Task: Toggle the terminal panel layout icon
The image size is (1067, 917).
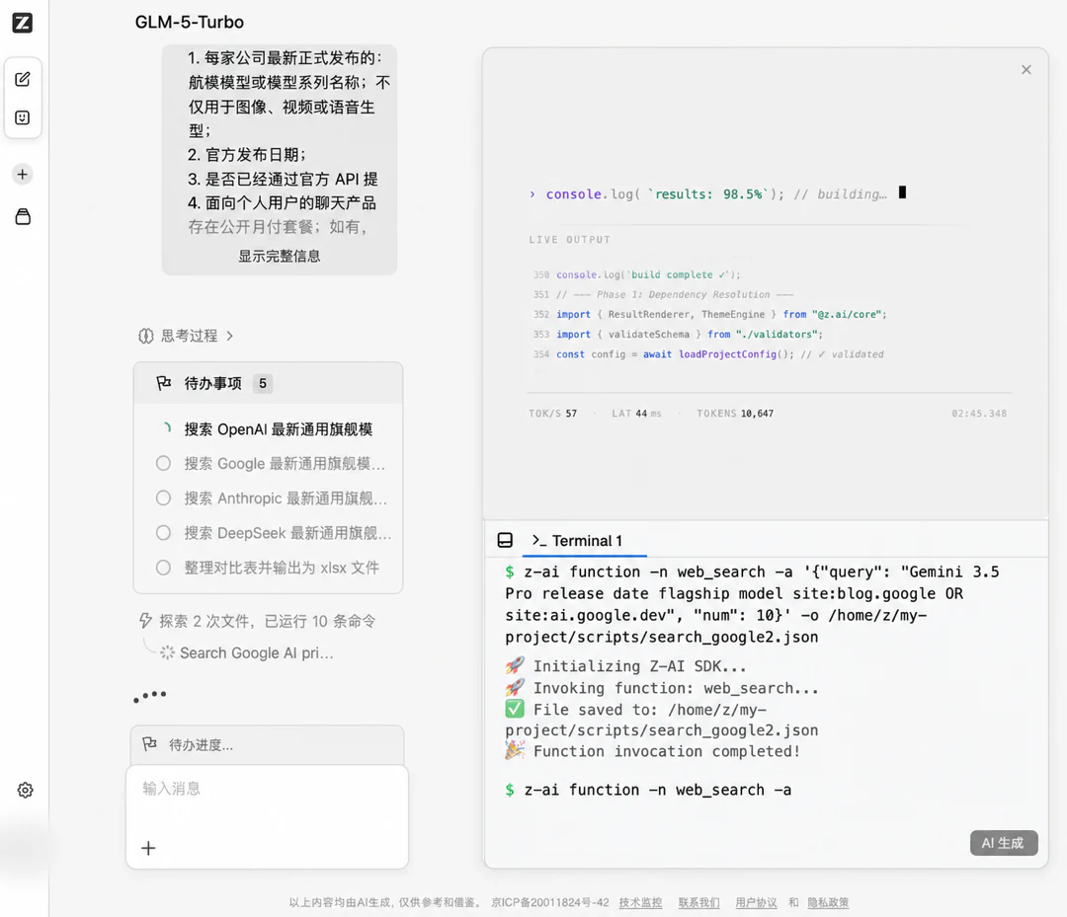Action: point(505,540)
